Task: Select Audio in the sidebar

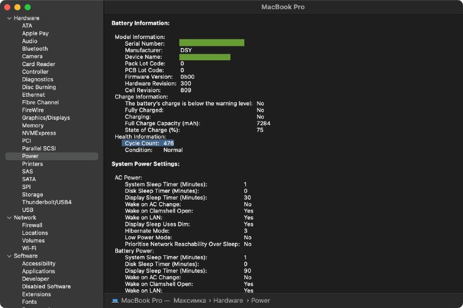Action: [30, 41]
